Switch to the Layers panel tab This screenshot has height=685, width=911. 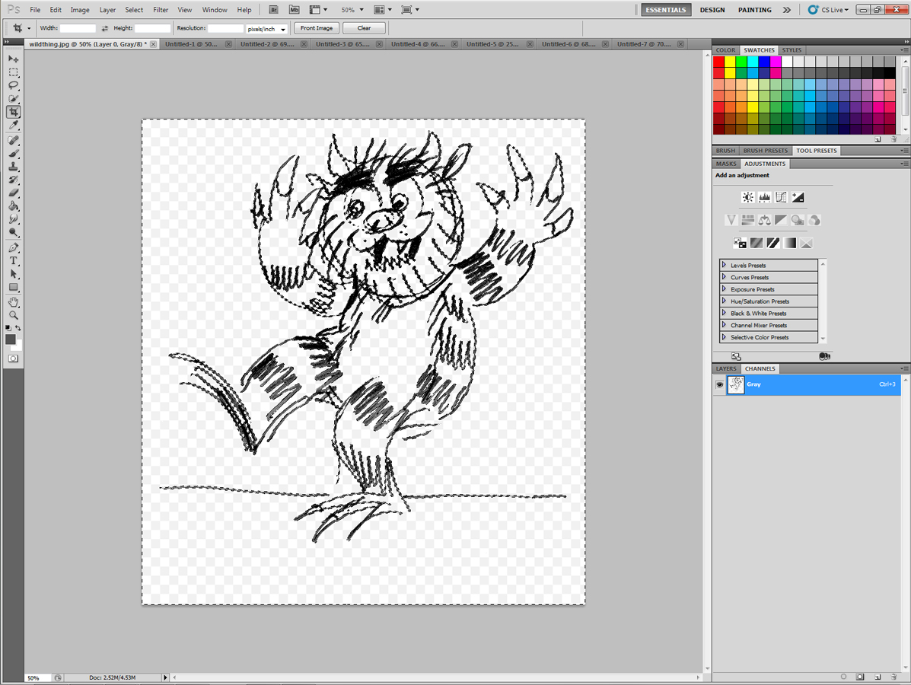coord(725,369)
